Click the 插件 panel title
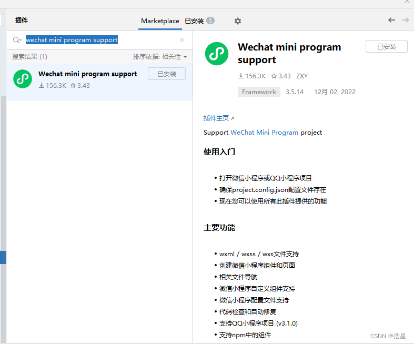Viewport: 414px width, 344px height. tap(22, 21)
